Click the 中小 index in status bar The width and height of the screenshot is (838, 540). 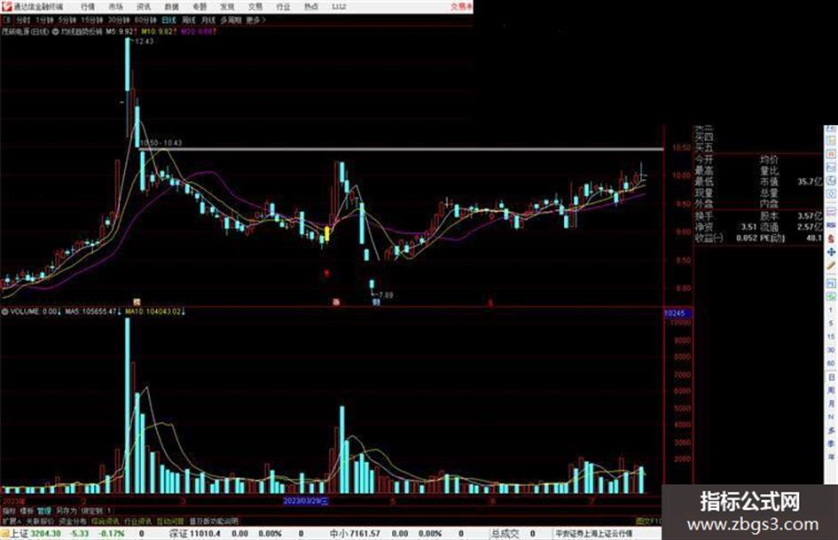[338, 534]
